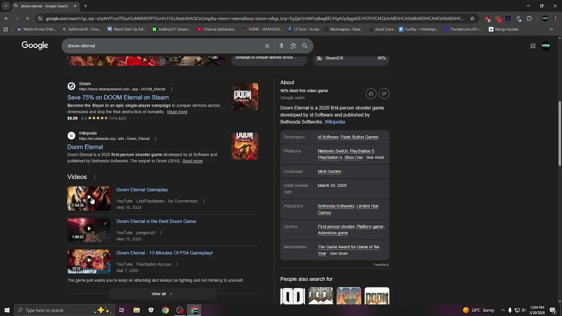Open the Google apps grid

coord(533,46)
